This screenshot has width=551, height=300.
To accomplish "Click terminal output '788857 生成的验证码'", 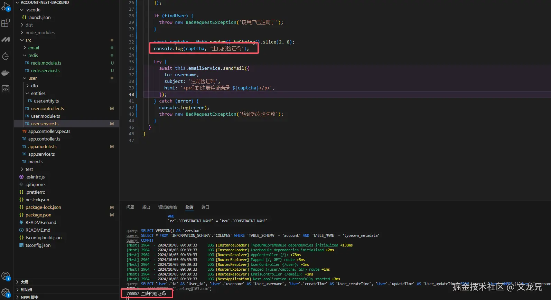I will [146, 293].
